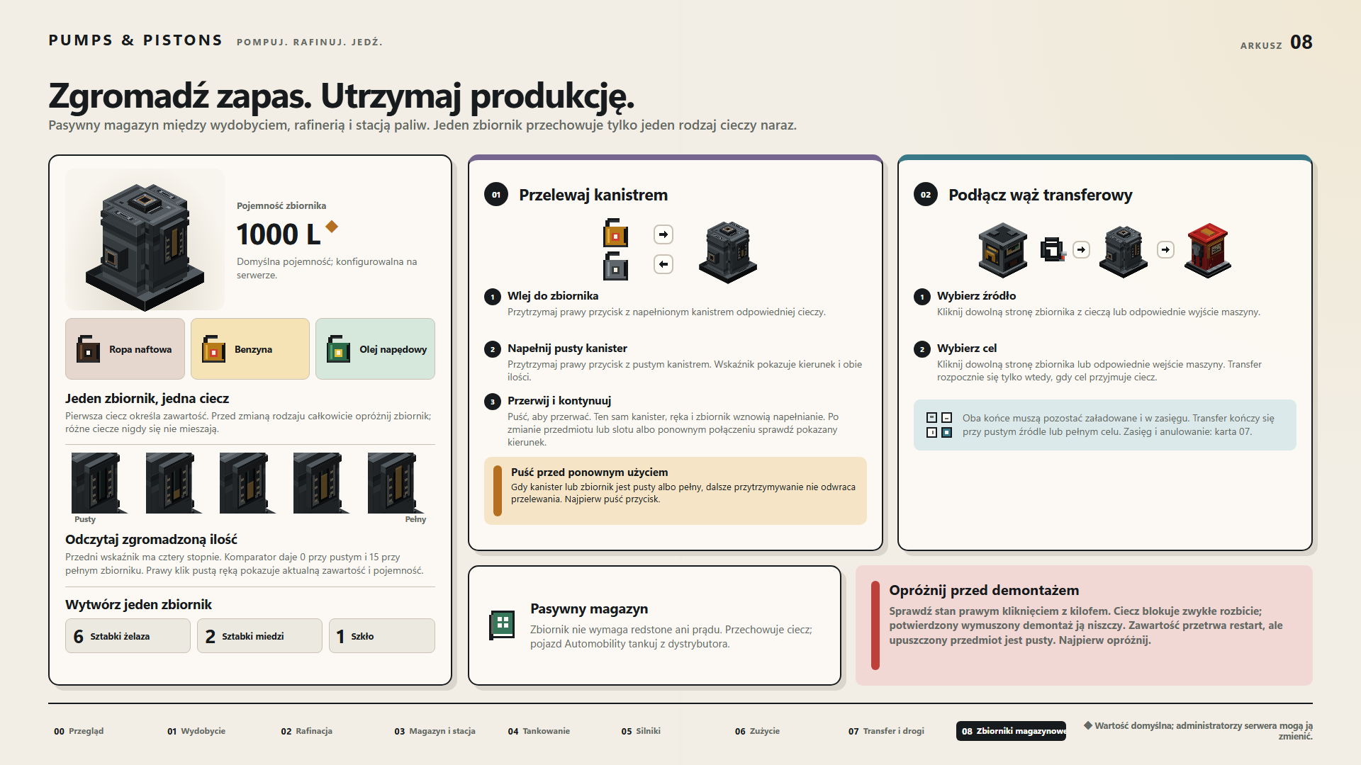Click the full tank gauge labeled Pełny

[396, 483]
